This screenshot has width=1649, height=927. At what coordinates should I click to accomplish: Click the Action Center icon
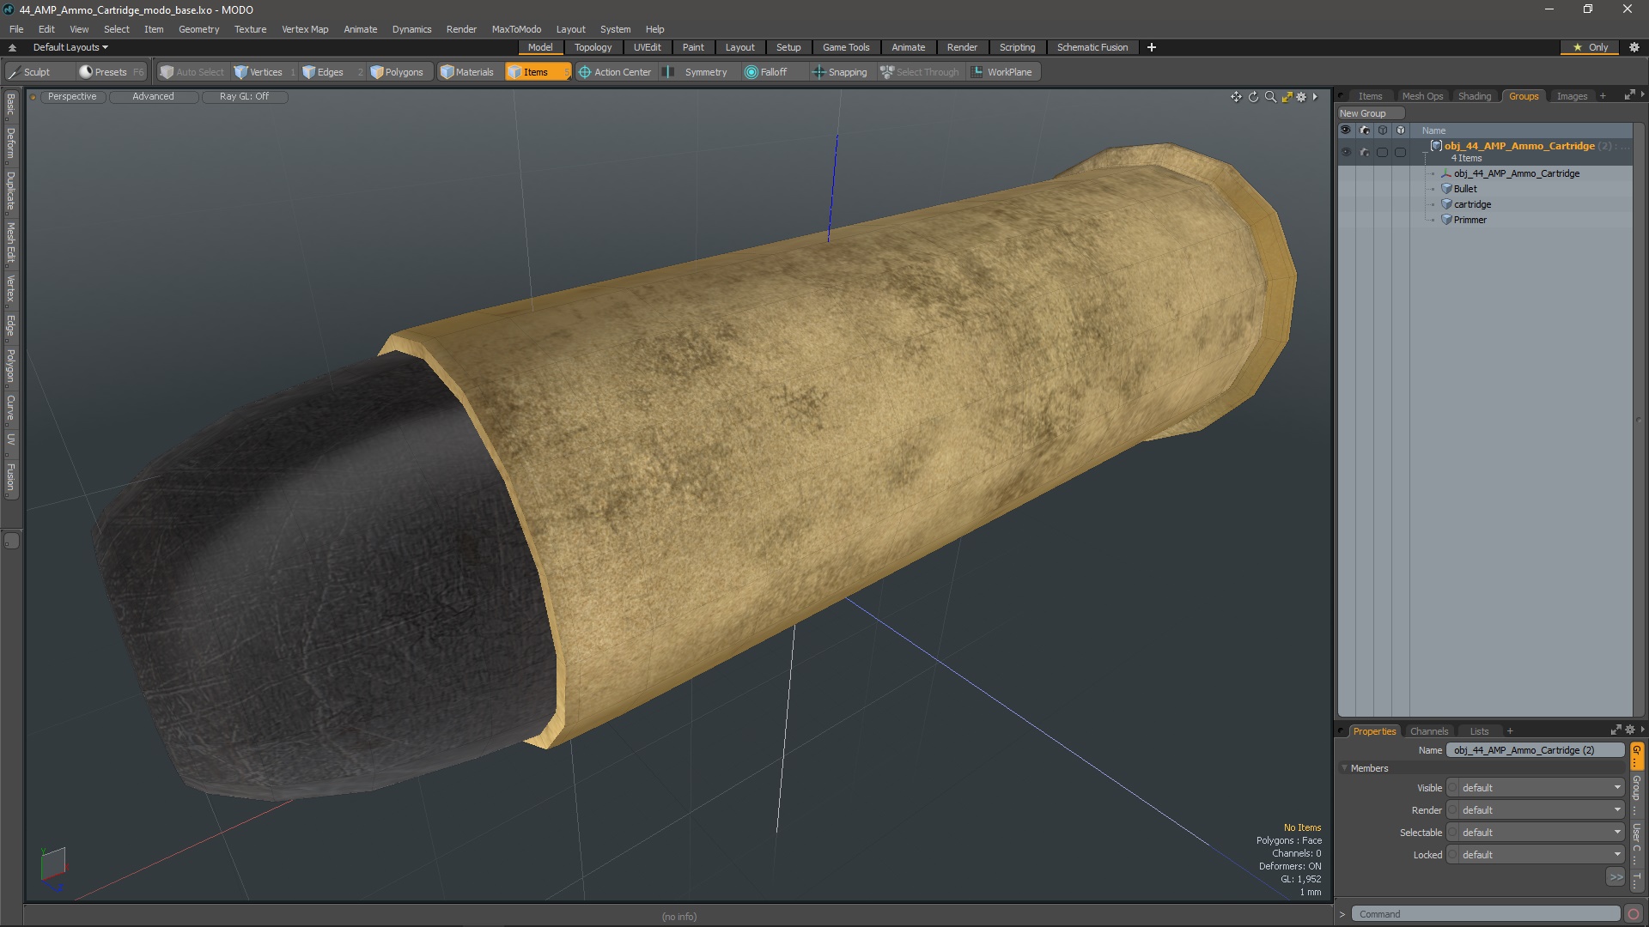[x=585, y=72]
